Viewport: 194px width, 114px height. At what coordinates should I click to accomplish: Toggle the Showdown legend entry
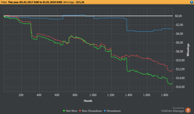pyautogui.click(x=112, y=111)
